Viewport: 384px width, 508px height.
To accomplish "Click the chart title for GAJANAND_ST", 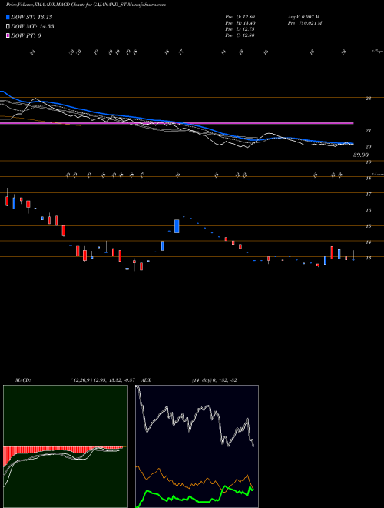I will click(86, 5).
